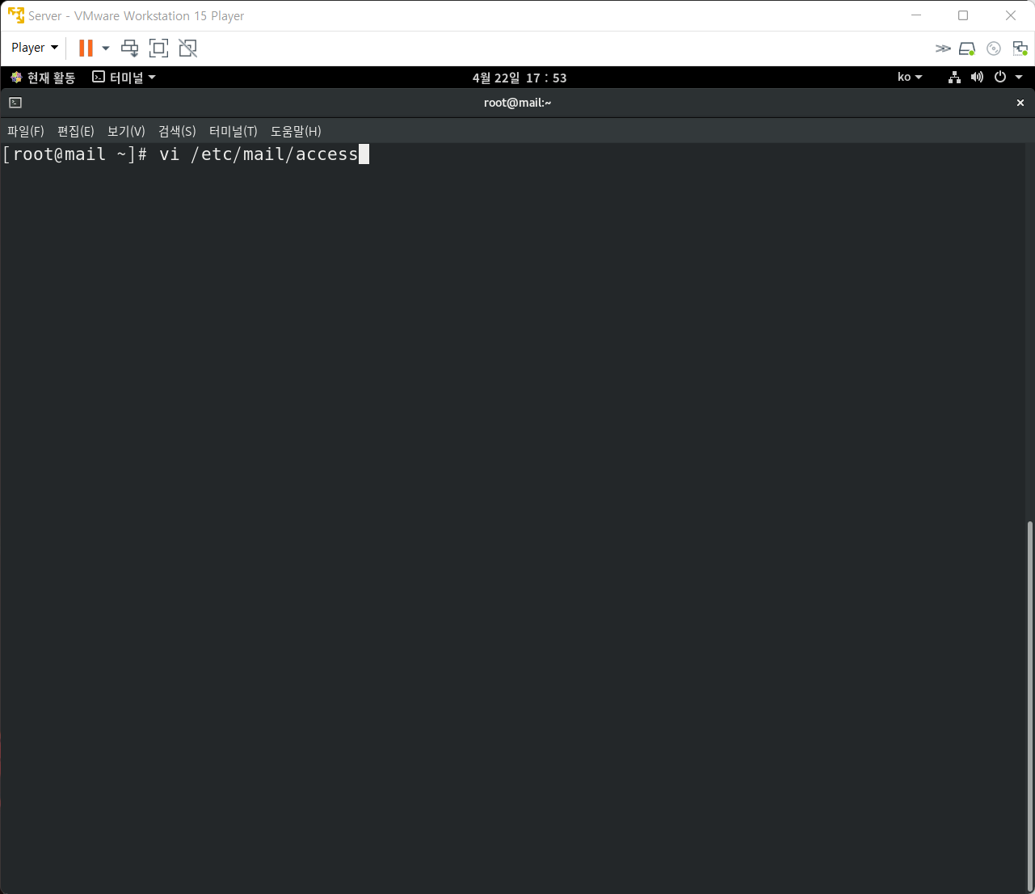Send Ctrl+Alt+Del to the virtual machine

coord(130,48)
